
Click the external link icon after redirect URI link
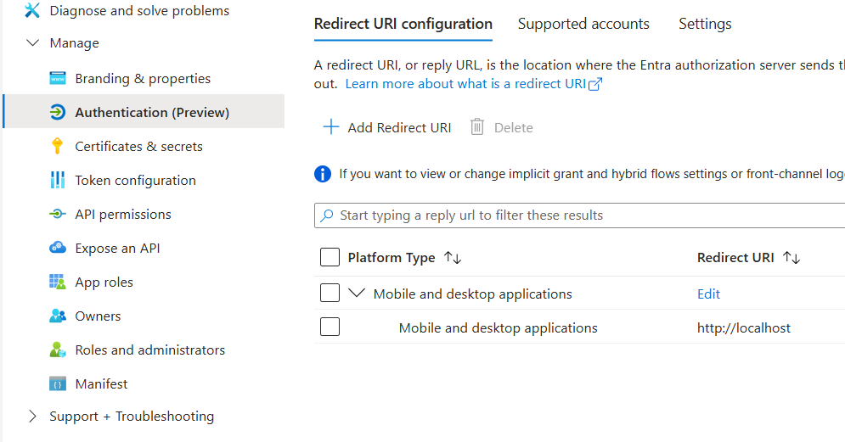point(595,84)
